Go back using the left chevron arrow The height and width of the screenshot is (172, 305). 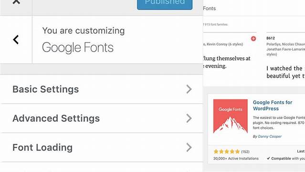coord(16,40)
